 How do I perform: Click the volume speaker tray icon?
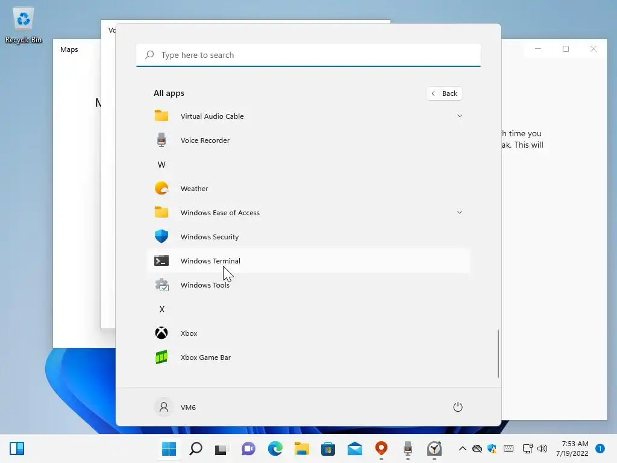(x=542, y=449)
